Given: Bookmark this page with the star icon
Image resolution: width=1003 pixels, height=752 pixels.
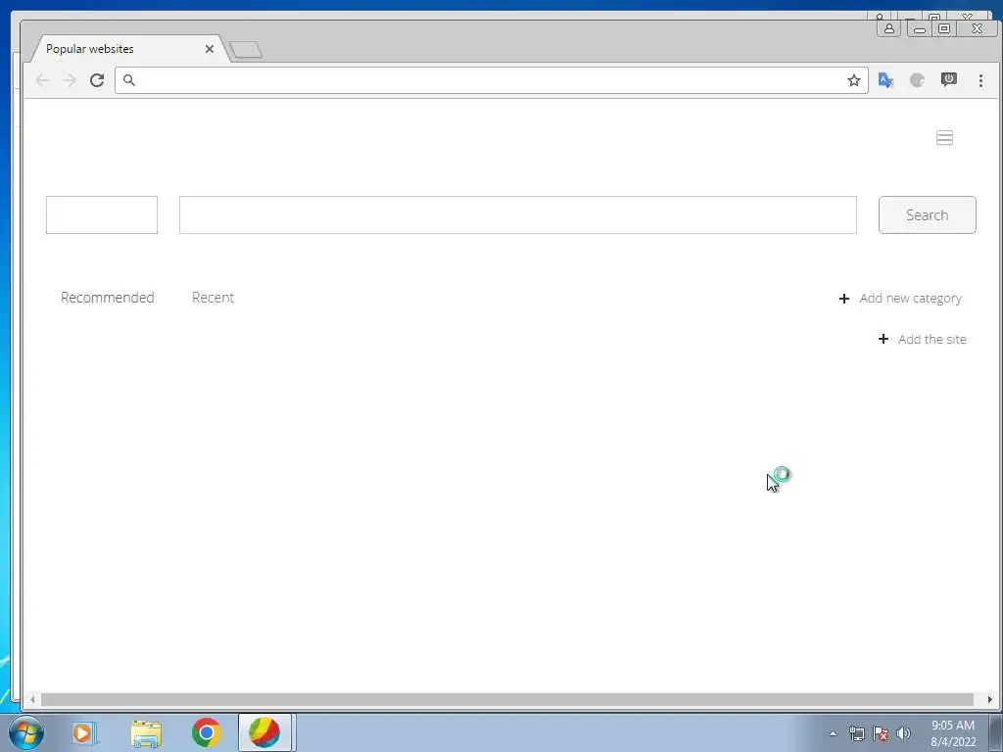Looking at the screenshot, I should point(854,80).
